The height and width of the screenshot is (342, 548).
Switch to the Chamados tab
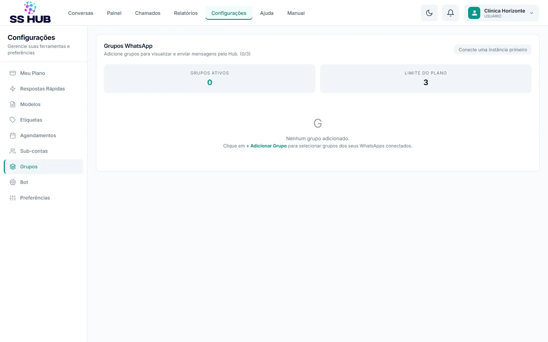coord(148,13)
